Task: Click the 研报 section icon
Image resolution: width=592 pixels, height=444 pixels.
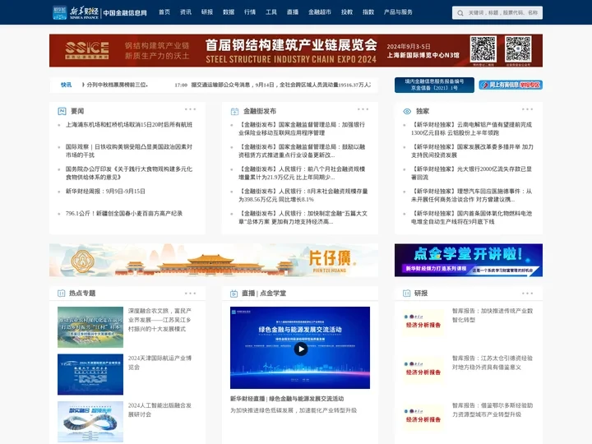Action: coord(407,293)
